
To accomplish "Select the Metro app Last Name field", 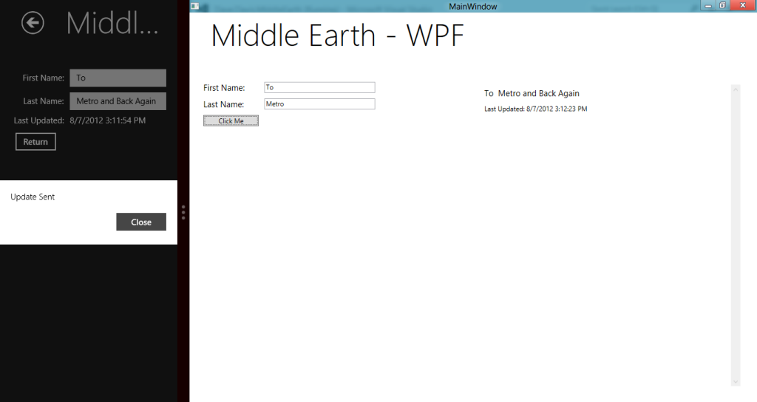I will click(118, 101).
